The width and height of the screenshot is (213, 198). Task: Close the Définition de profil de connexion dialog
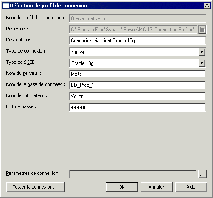click(207, 6)
